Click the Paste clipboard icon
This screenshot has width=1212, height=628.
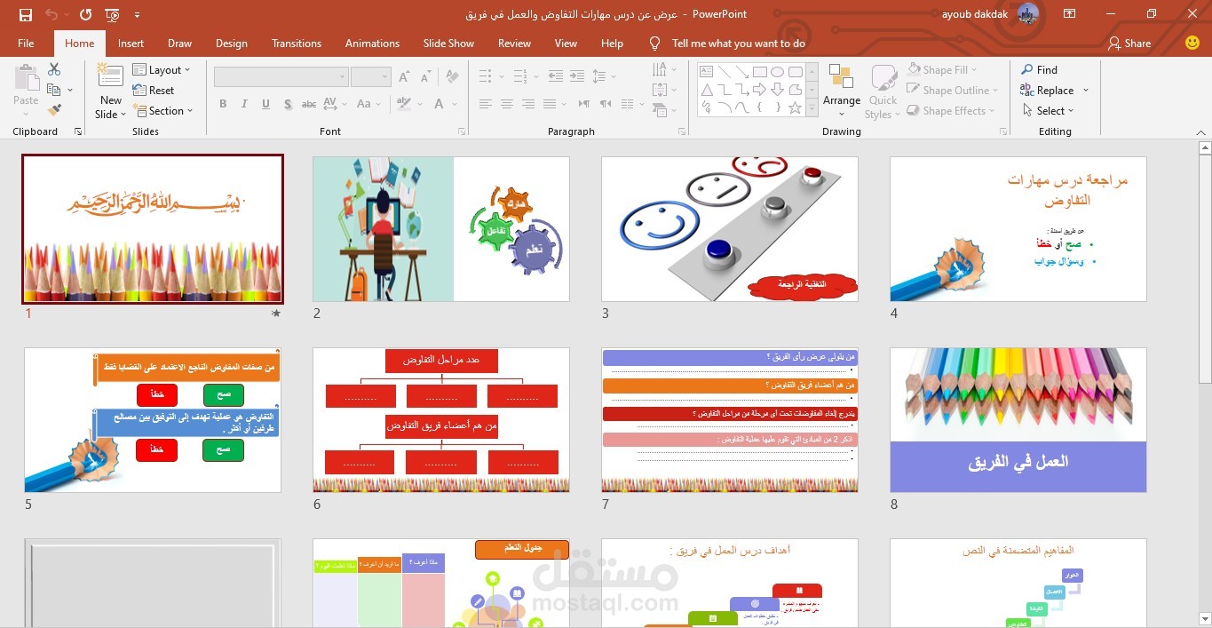click(x=26, y=79)
